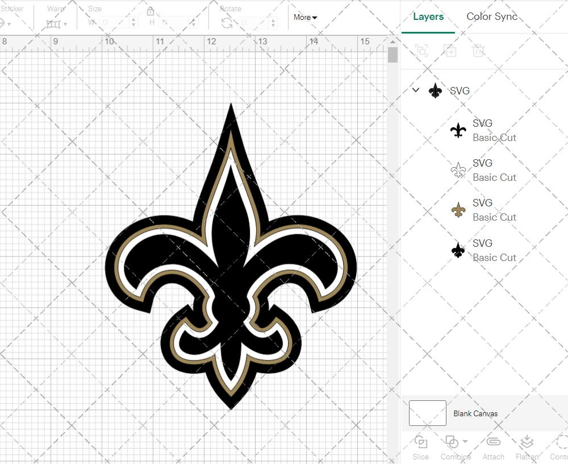Toggle the size aspect ratio lock

tap(151, 11)
